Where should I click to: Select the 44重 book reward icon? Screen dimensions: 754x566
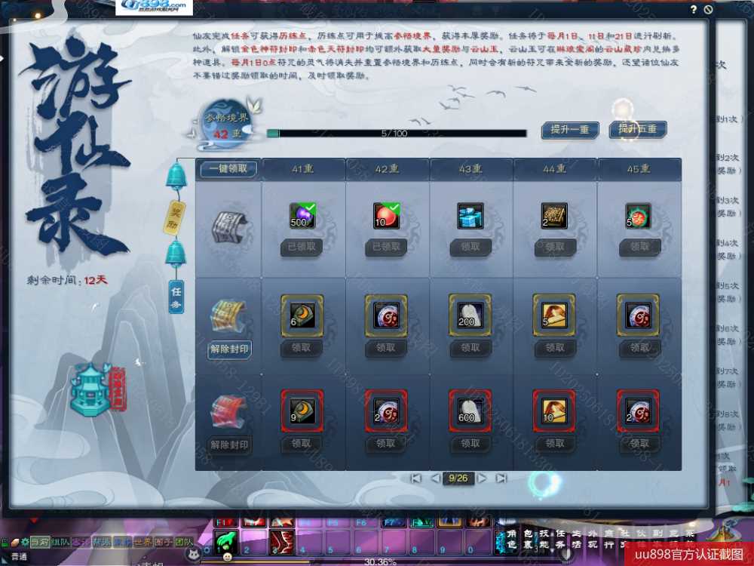pyautogui.click(x=554, y=217)
